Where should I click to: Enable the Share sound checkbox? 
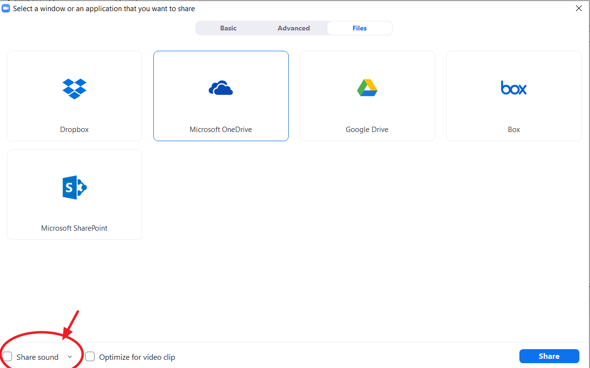pos(7,356)
